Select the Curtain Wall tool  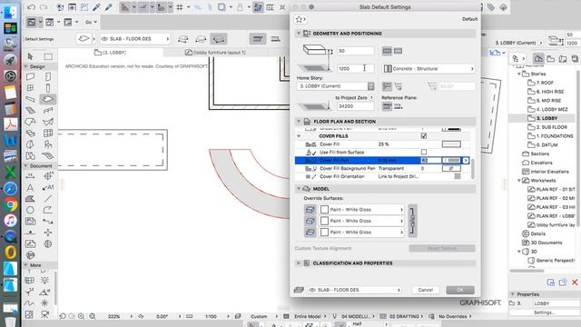tap(48, 133)
